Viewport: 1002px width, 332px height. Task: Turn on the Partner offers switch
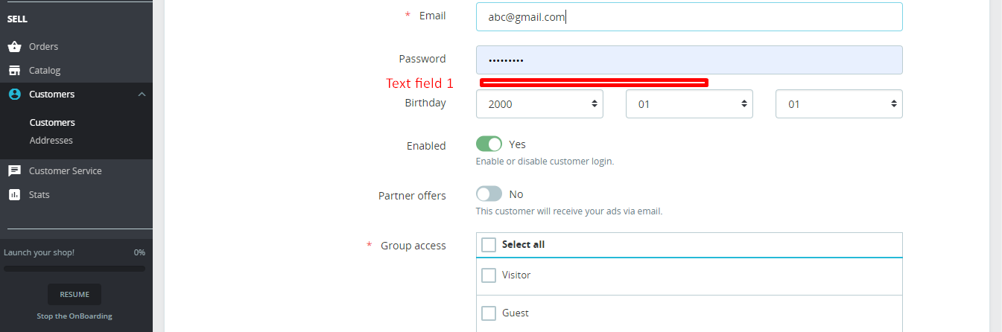pos(489,194)
